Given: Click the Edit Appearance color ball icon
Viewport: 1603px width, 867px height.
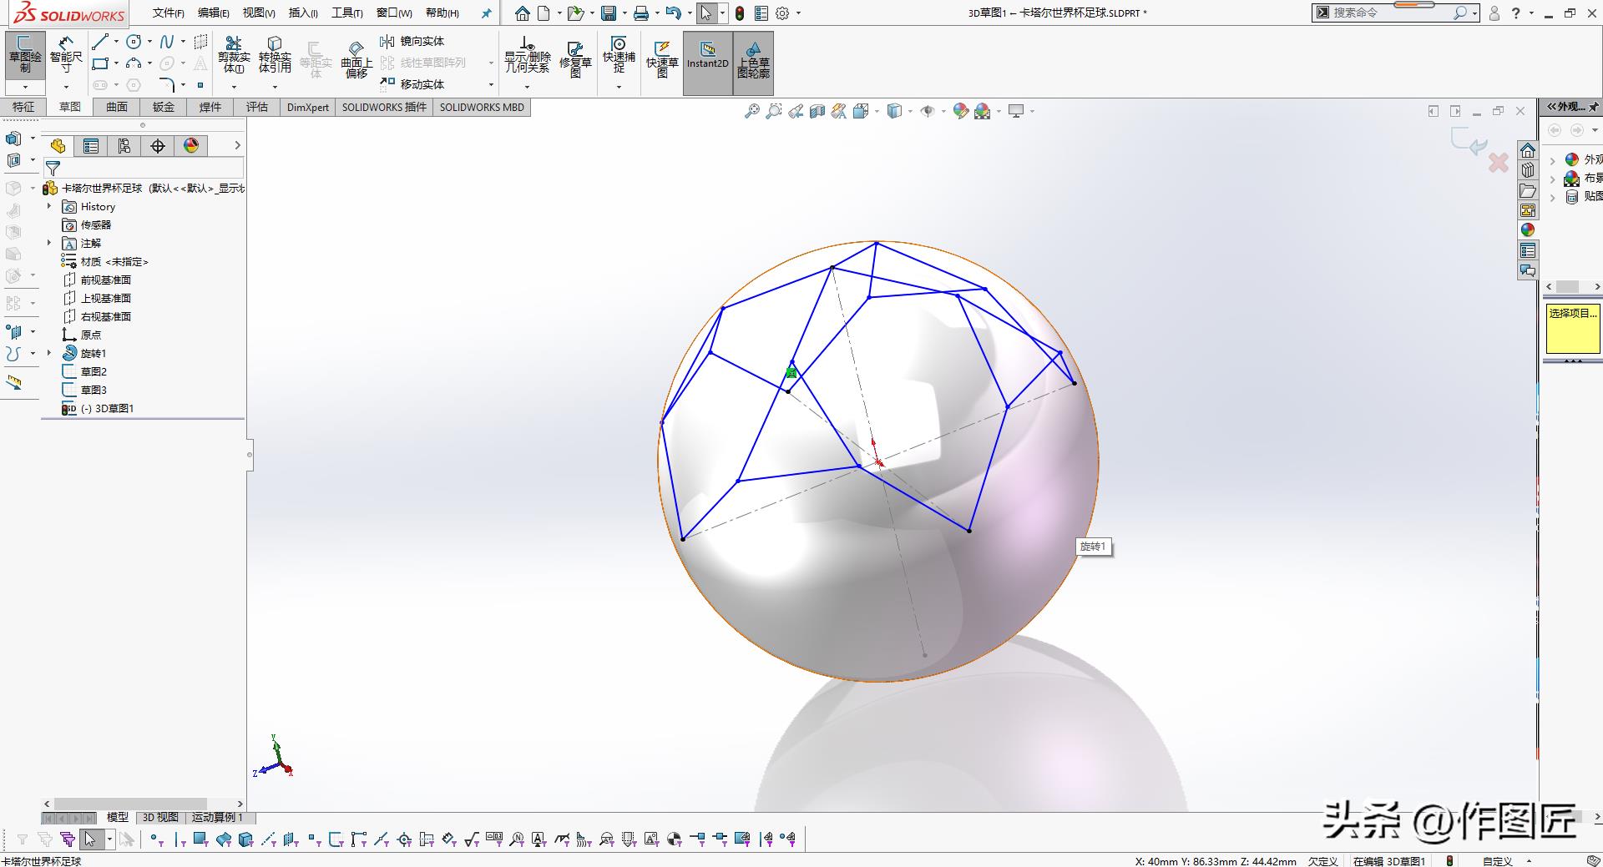Looking at the screenshot, I should (960, 111).
